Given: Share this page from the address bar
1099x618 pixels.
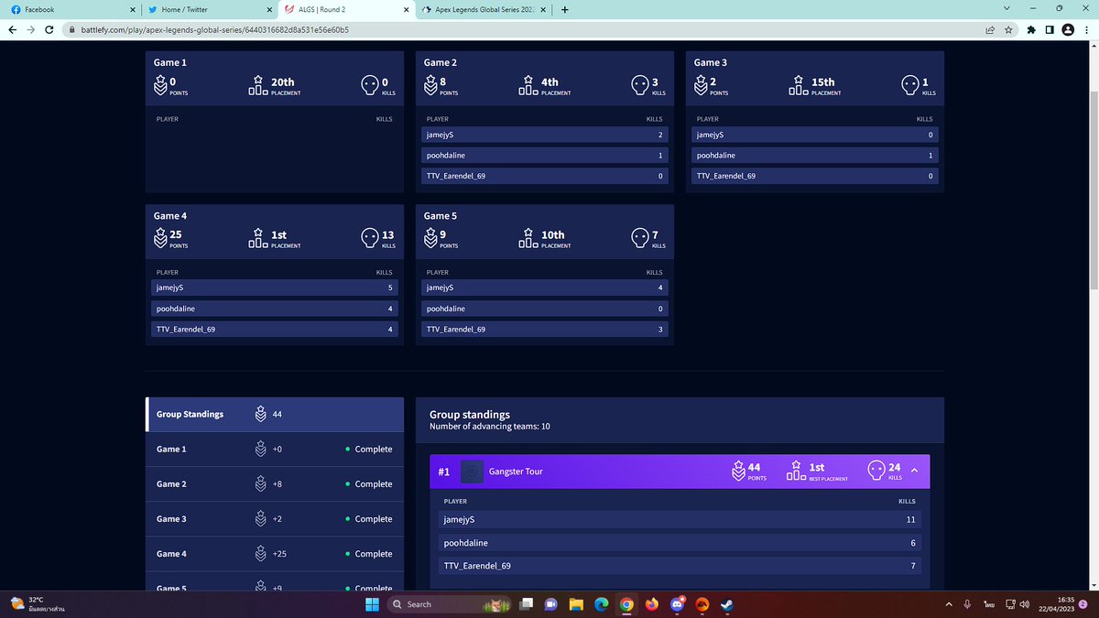Looking at the screenshot, I should pos(990,29).
